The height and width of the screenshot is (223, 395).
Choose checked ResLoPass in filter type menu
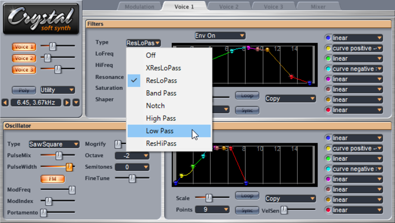click(169, 80)
